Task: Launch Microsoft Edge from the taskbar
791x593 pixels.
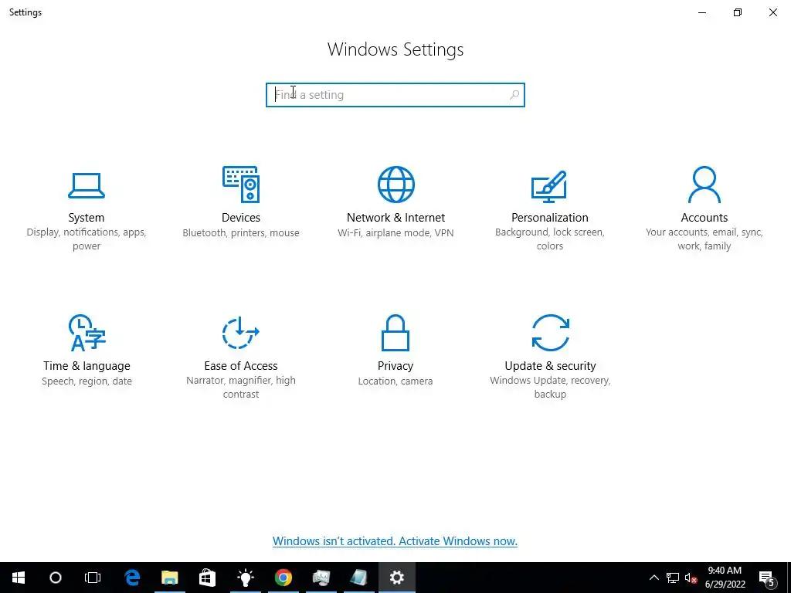Action: click(132, 578)
